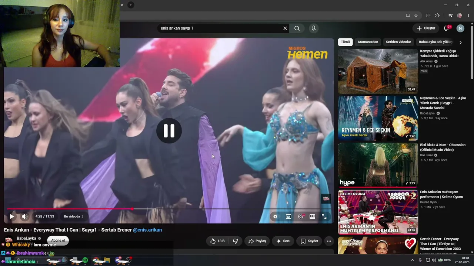Image resolution: width=474 pixels, height=266 pixels.
Task: Open the Kampta Şiddetli Yağışa video thumbnail
Action: click(x=378, y=71)
